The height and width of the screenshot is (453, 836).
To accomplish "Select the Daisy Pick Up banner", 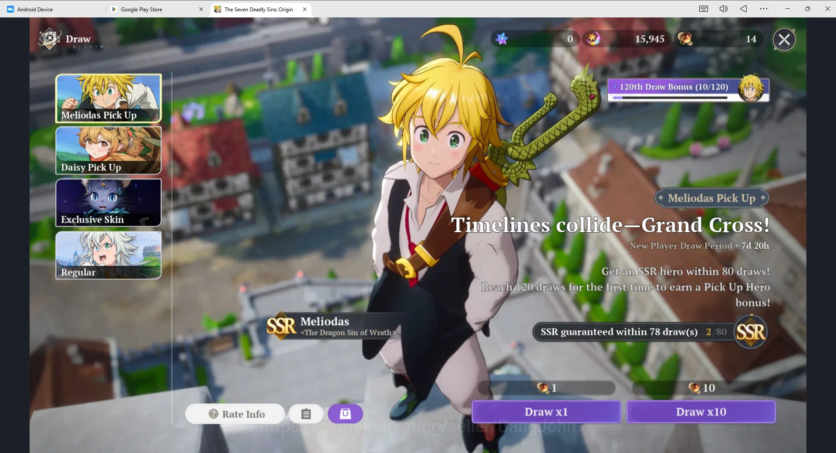I will click(x=108, y=151).
